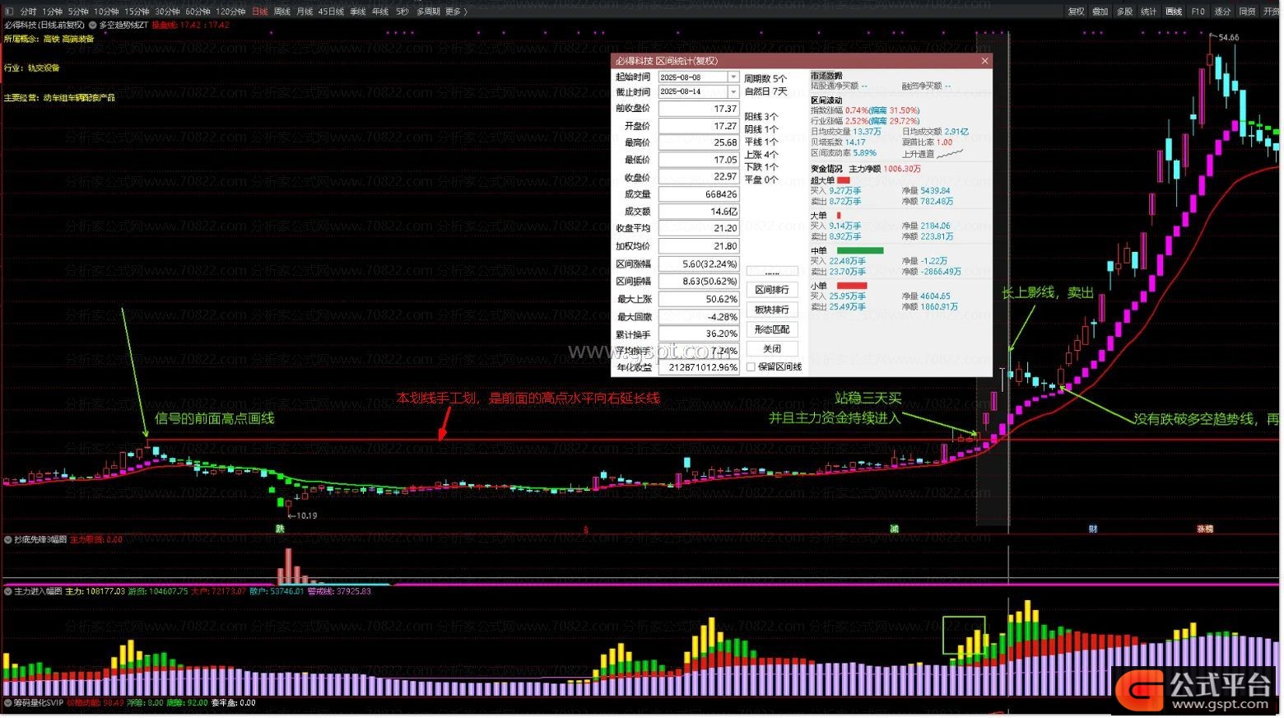Click the round icon beside 多空趋势线ZT
1284x718 pixels.
[93, 26]
